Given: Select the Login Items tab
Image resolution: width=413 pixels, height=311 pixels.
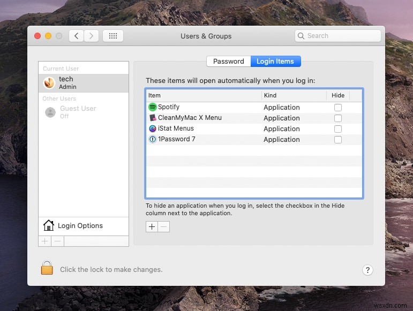Looking at the screenshot, I should (275, 62).
